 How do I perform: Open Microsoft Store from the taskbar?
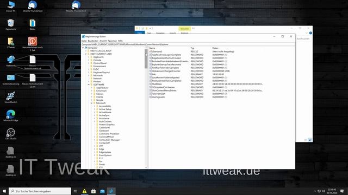94,191
